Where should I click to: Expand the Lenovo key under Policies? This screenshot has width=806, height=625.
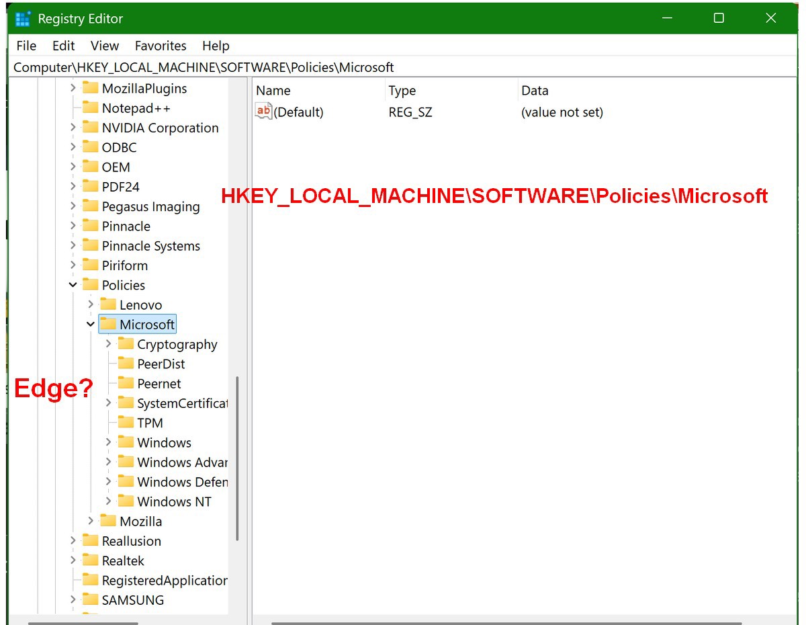[91, 304]
